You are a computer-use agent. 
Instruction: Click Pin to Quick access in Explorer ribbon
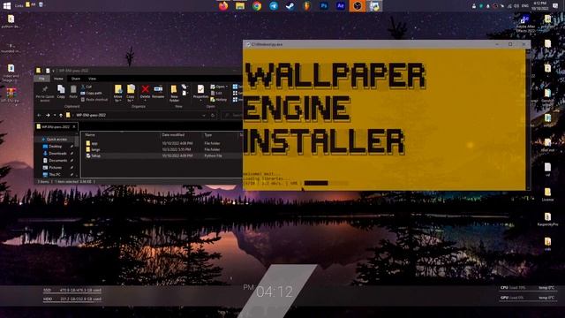coord(45,93)
